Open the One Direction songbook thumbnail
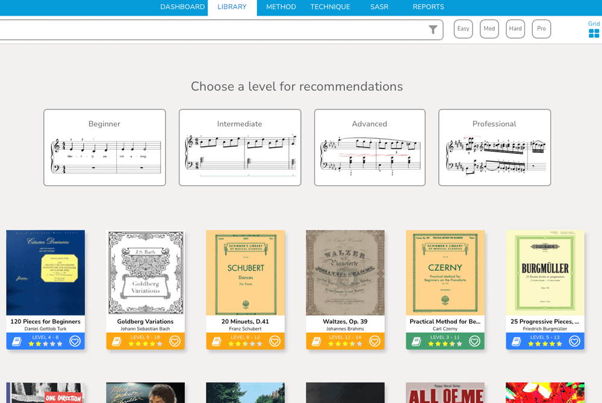Screen dimensions: 602x403 point(45,394)
